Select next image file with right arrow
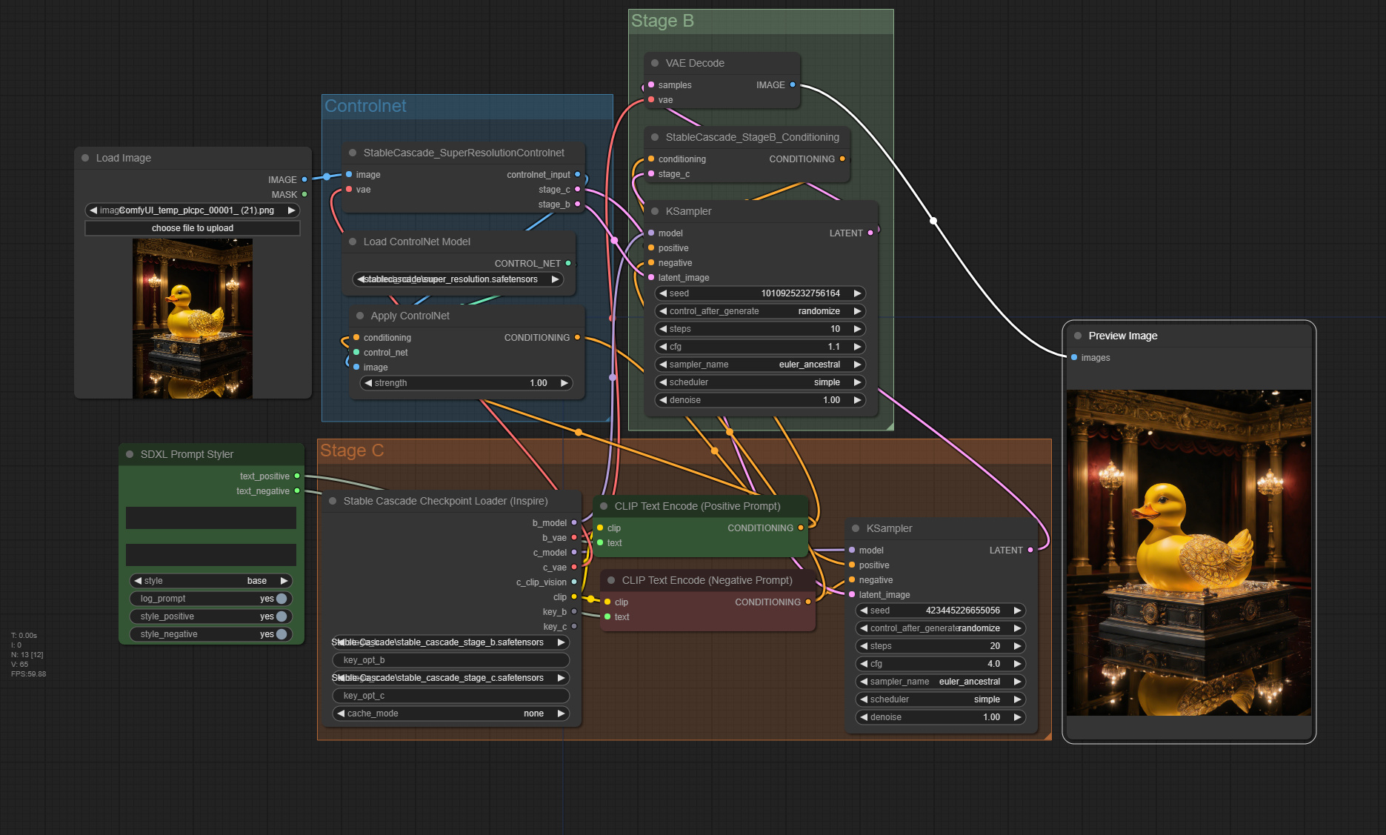Viewport: 1386px width, 835px height. click(292, 210)
